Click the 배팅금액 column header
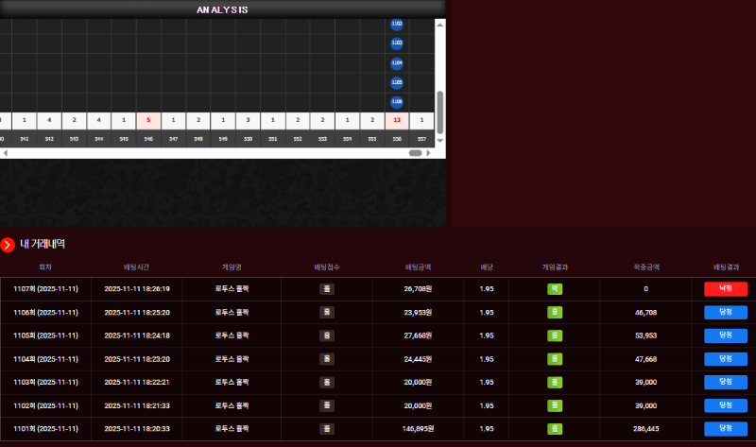756x447 pixels. [x=418, y=266]
